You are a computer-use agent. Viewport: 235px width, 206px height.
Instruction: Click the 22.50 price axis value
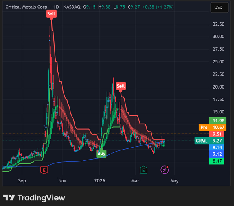point(218,74)
